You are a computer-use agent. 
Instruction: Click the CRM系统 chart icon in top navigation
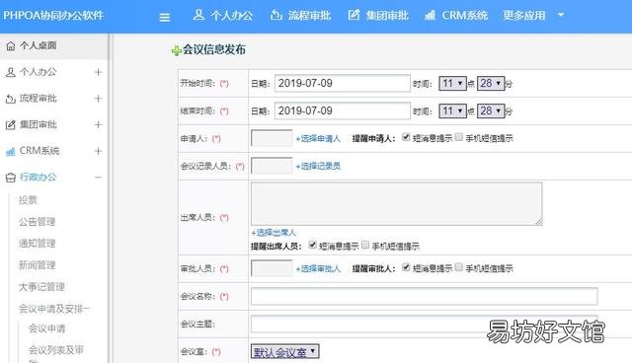coord(431,16)
